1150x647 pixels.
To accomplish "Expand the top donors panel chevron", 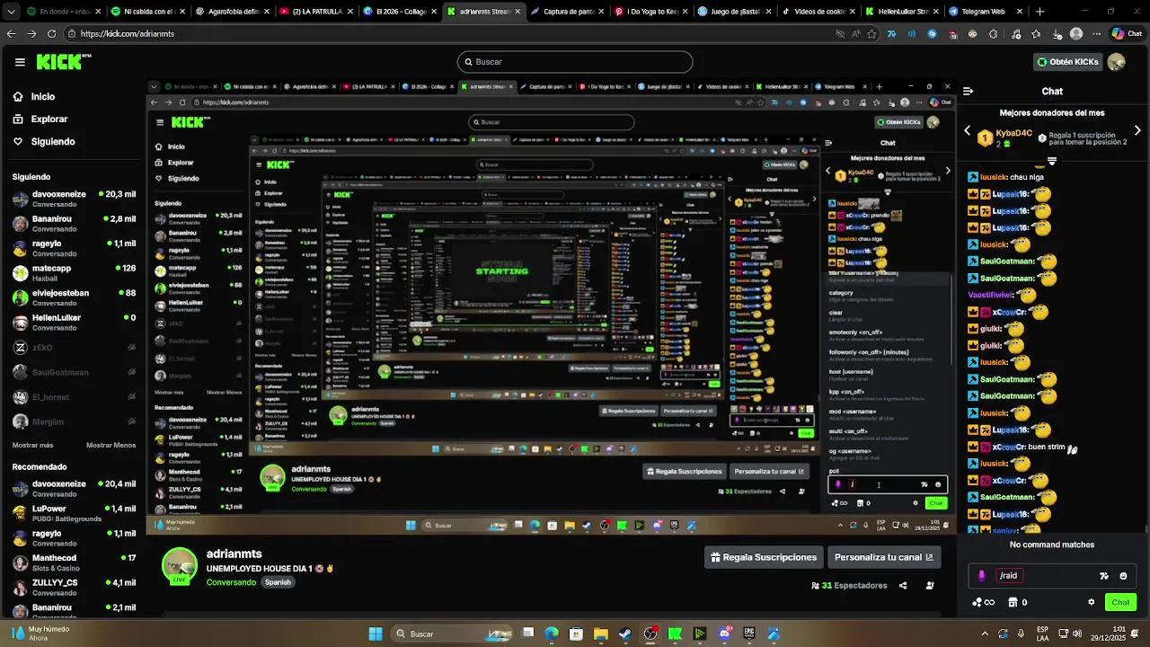I will 1052,161.
